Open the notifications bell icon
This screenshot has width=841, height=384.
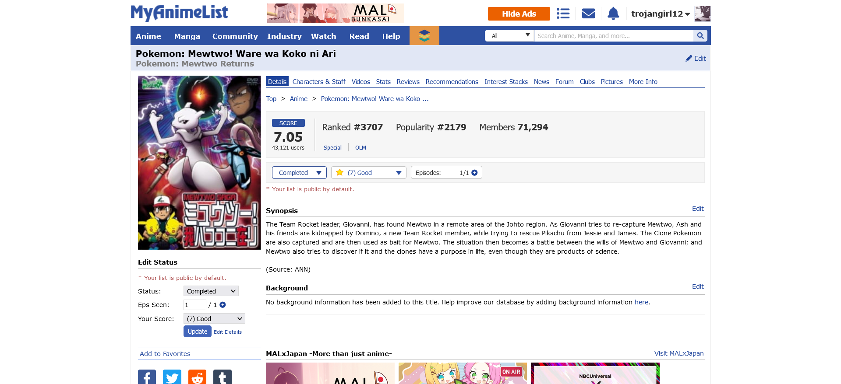(613, 14)
